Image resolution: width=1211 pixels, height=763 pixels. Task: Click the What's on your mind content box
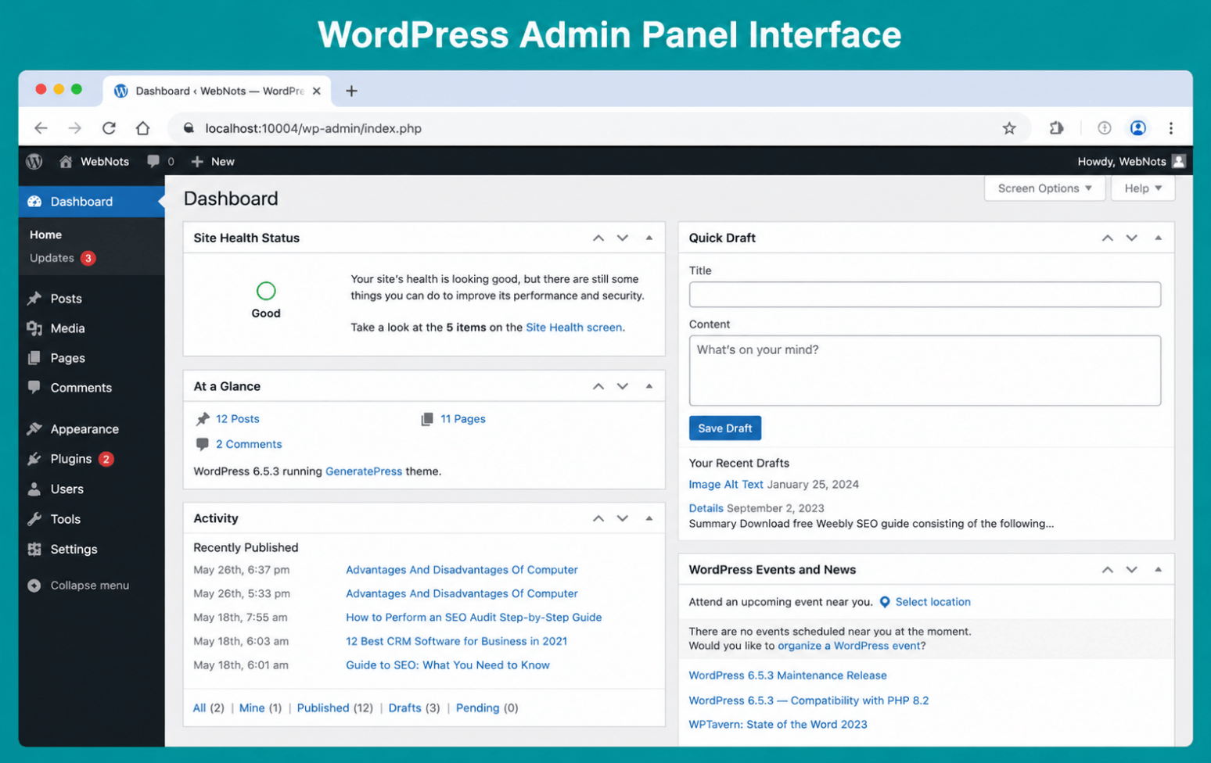[925, 371]
